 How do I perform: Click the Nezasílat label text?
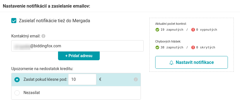(32, 93)
